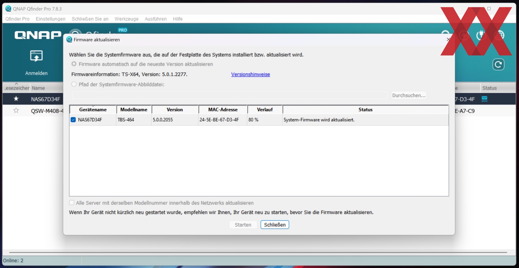
Task: Open the Hilfe menu
Action: [x=178, y=19]
